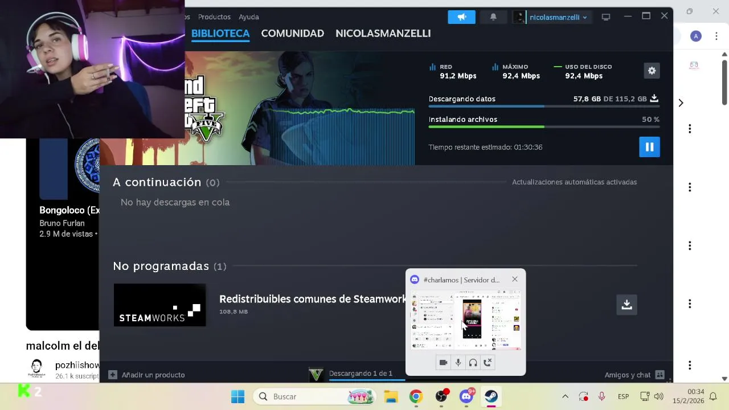Viewport: 729px width, 410px height.
Task: Show hidden tray icons chevron
Action: tap(565, 396)
